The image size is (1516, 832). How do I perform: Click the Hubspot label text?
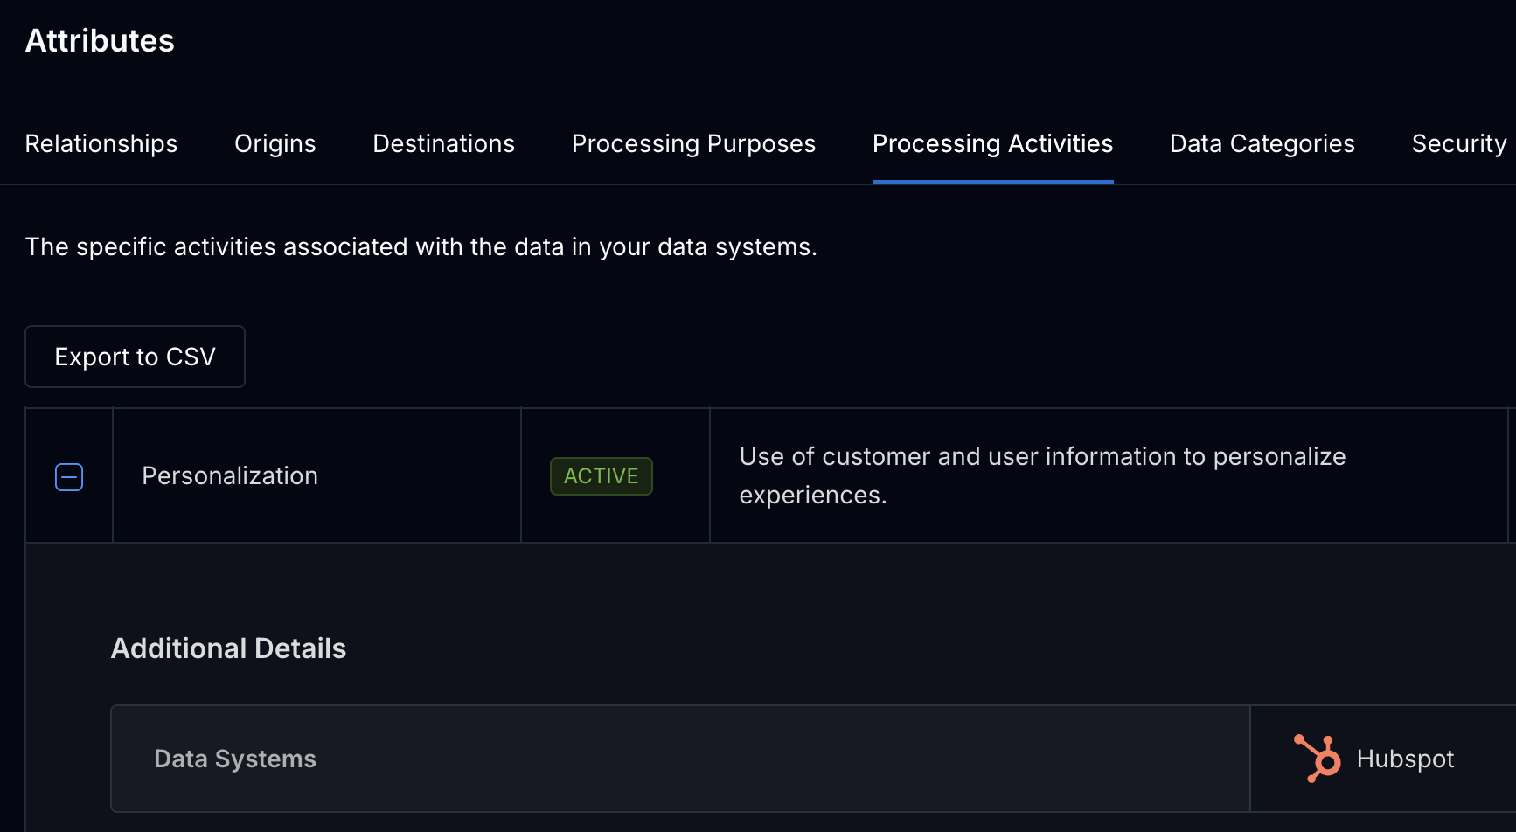click(x=1404, y=759)
